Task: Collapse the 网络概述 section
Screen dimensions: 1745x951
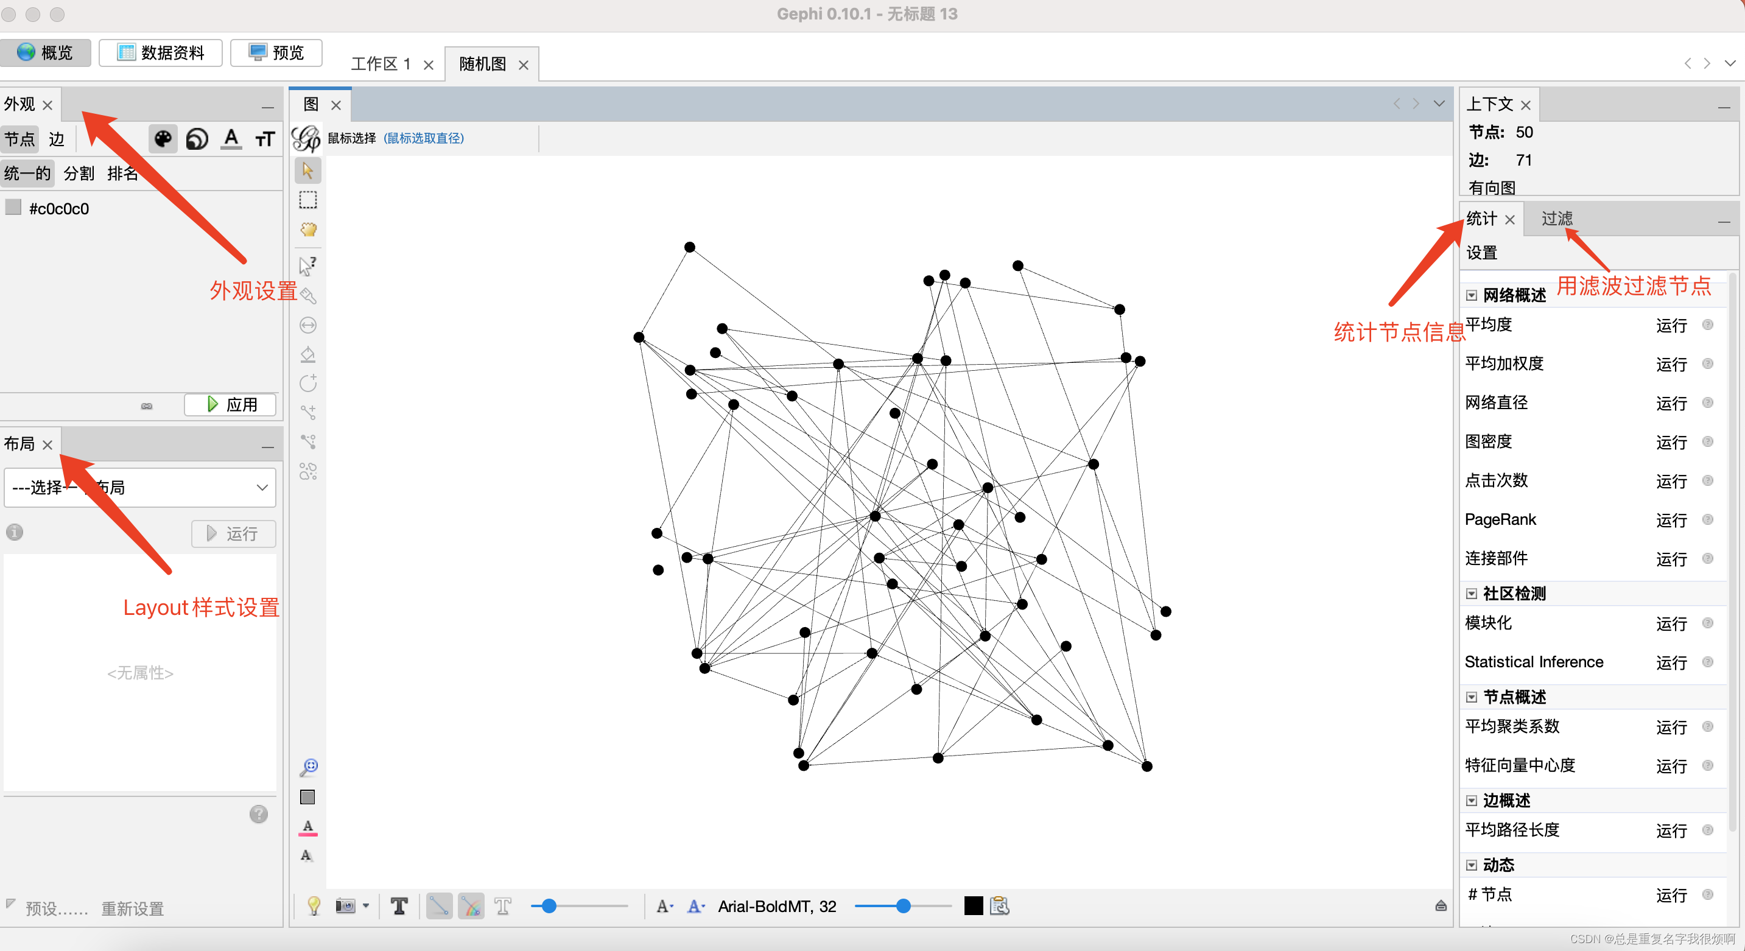Action: [x=1470, y=295]
